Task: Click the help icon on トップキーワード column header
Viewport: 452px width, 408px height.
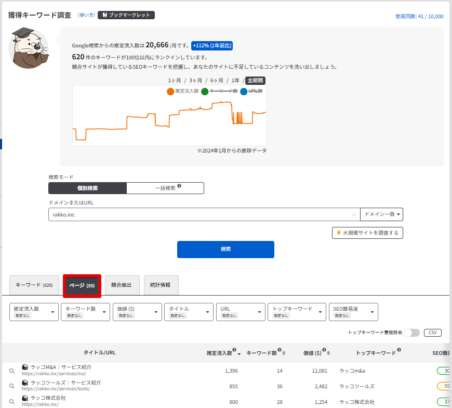Action: tap(398, 350)
